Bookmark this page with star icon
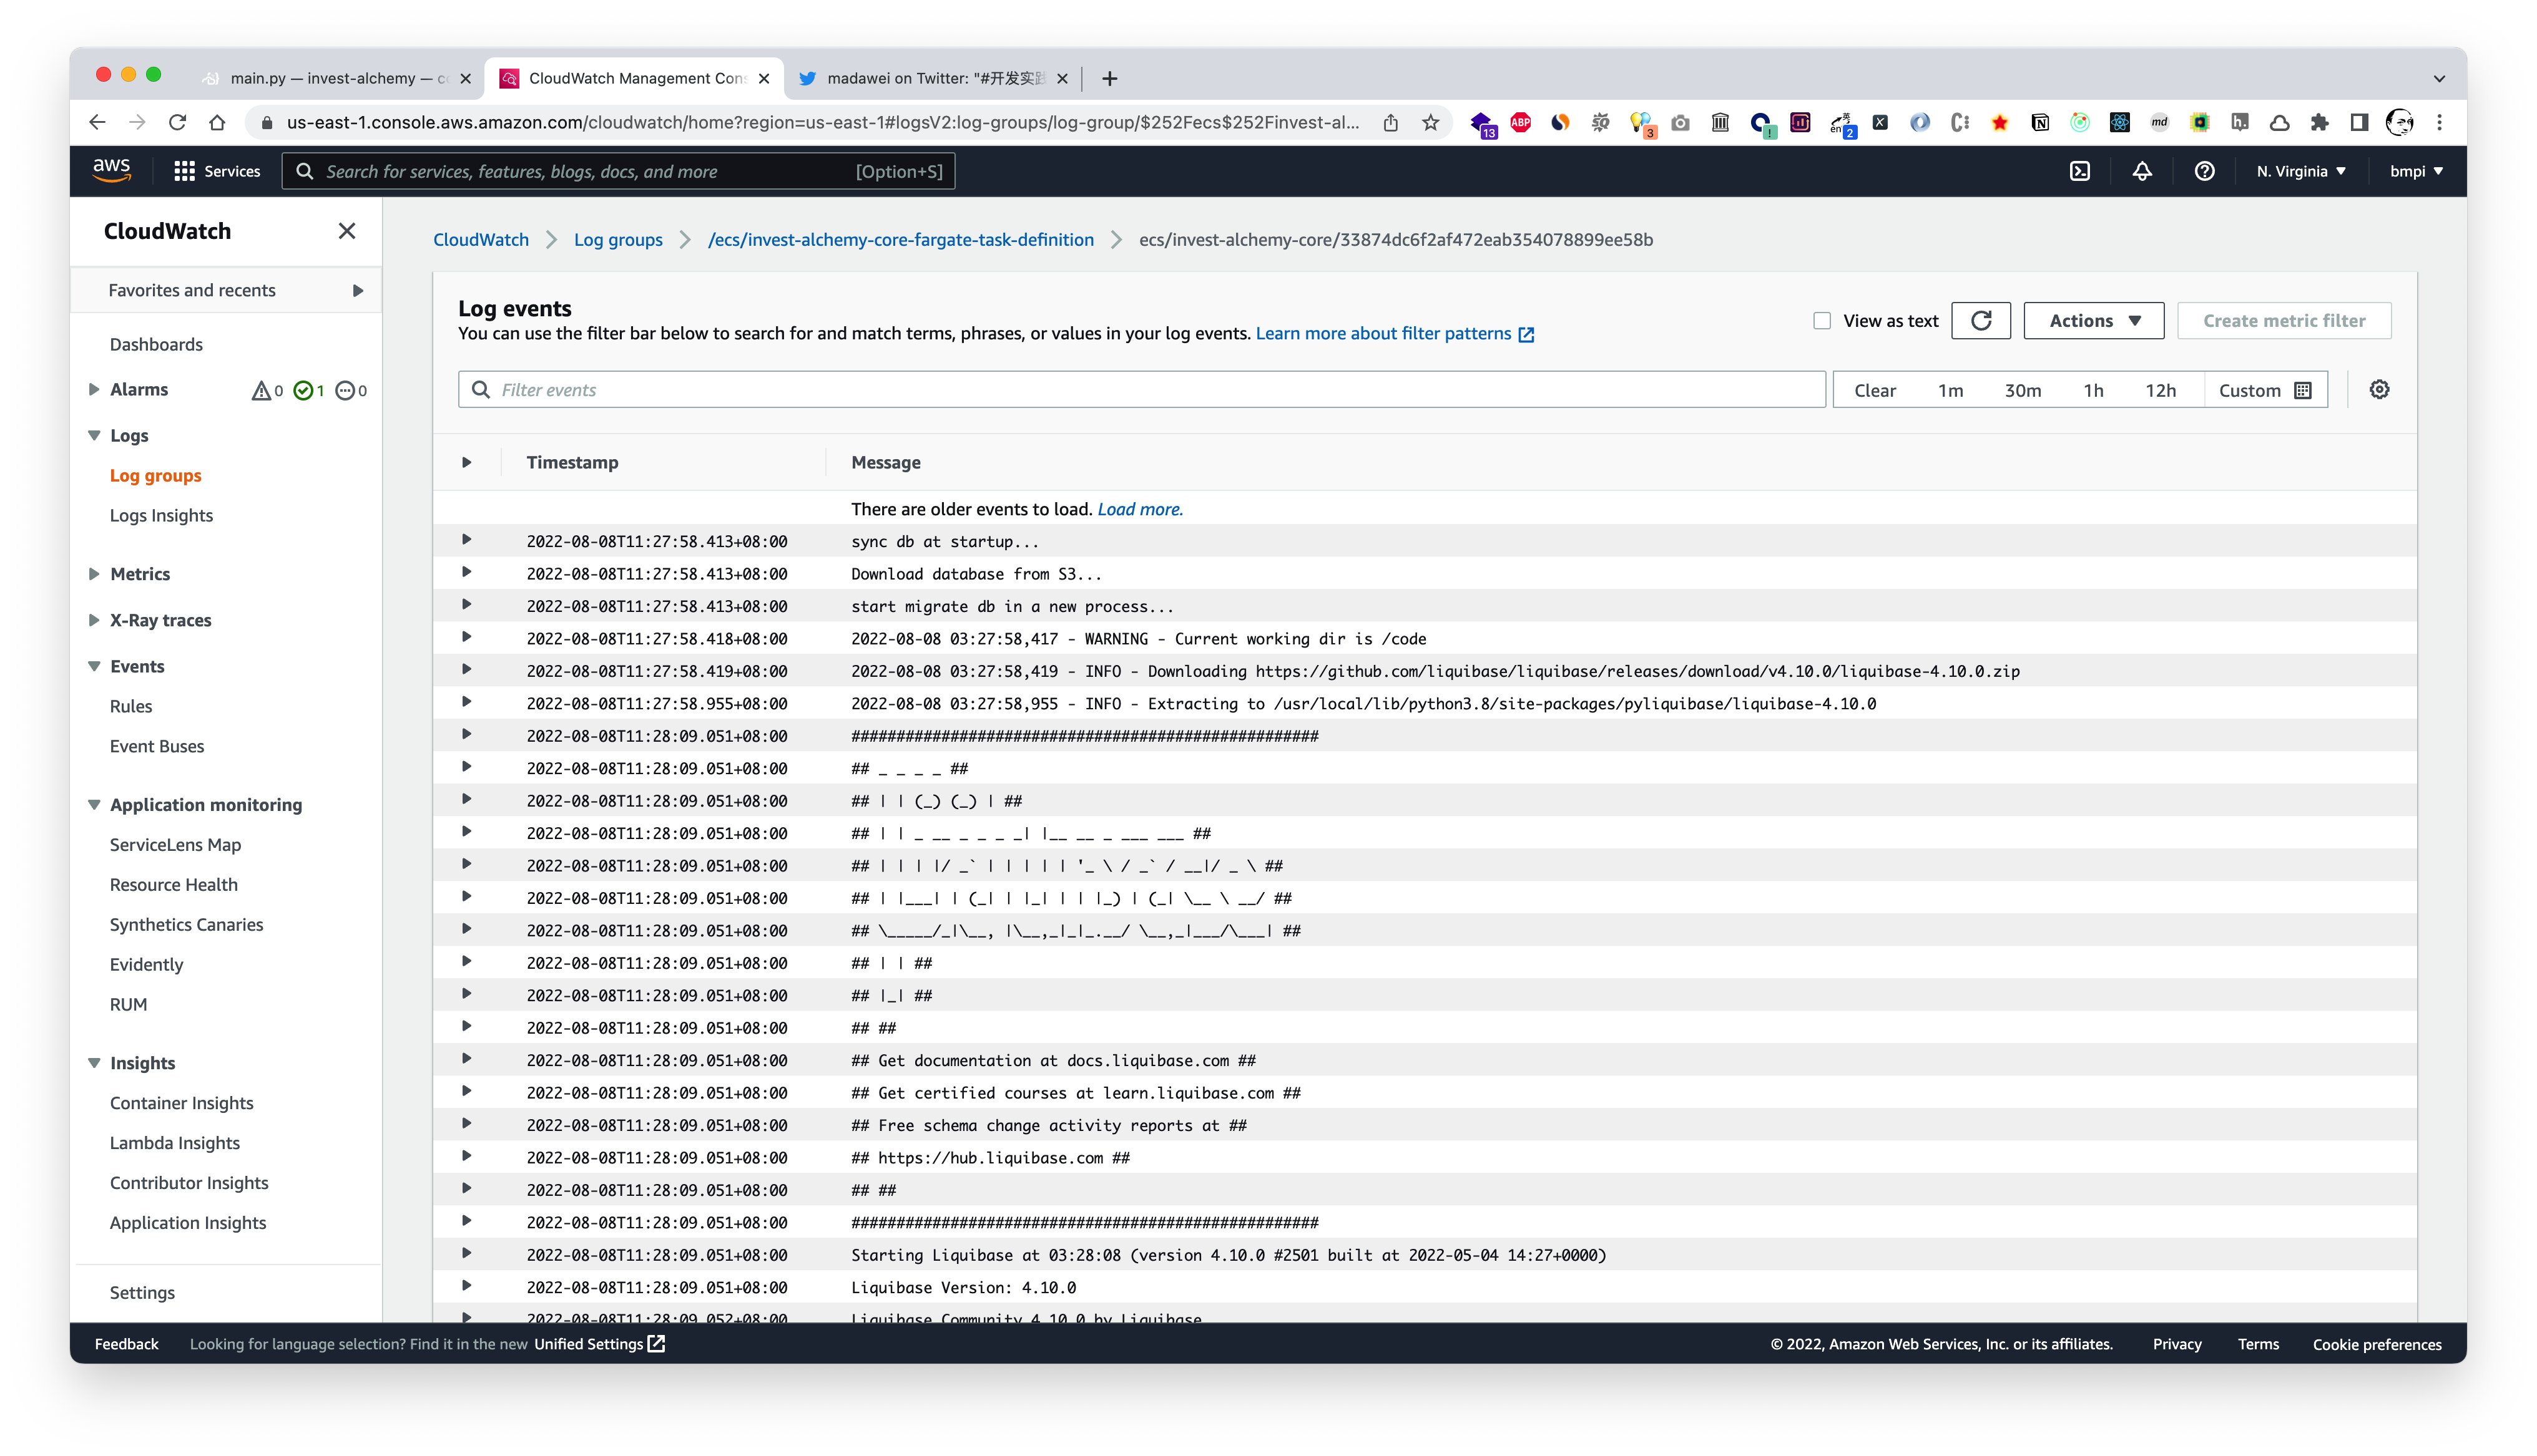This screenshot has width=2537, height=1456. click(1431, 122)
